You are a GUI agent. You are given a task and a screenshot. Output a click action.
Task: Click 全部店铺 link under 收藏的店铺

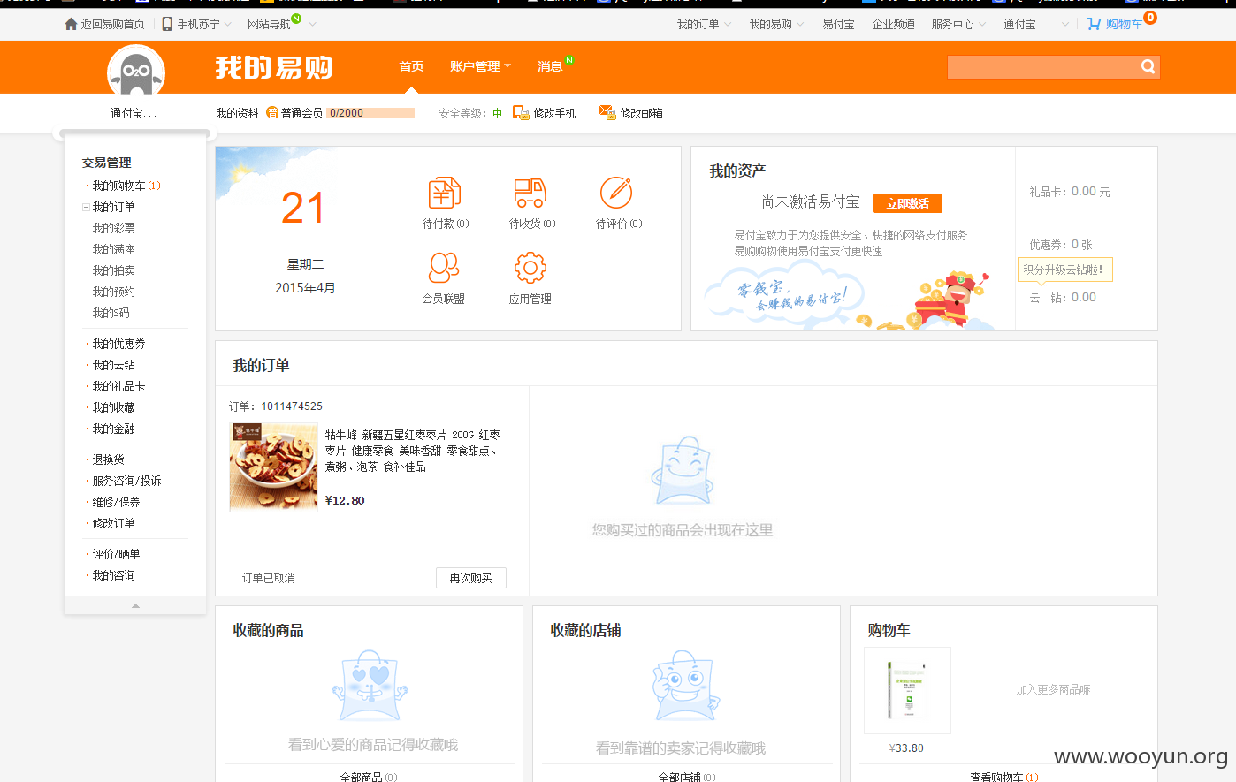680,777
